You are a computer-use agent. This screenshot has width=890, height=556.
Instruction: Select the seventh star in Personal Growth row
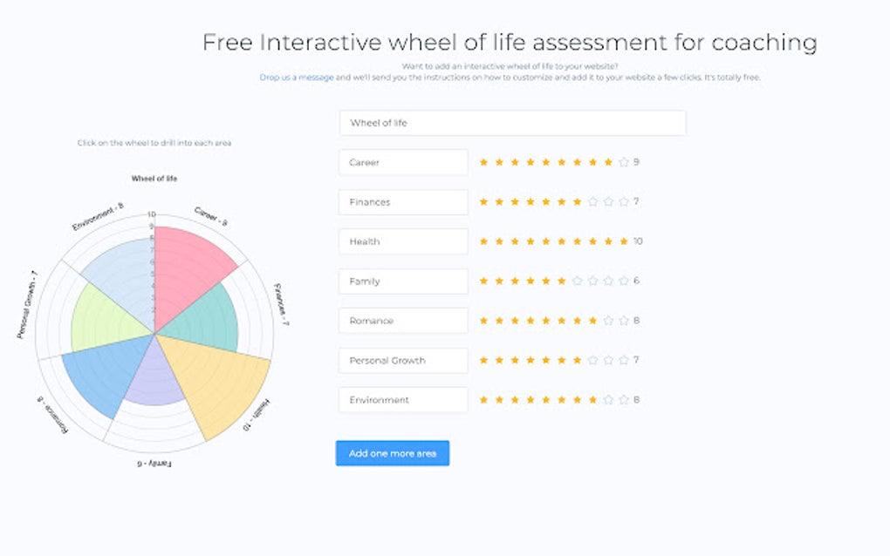click(577, 359)
